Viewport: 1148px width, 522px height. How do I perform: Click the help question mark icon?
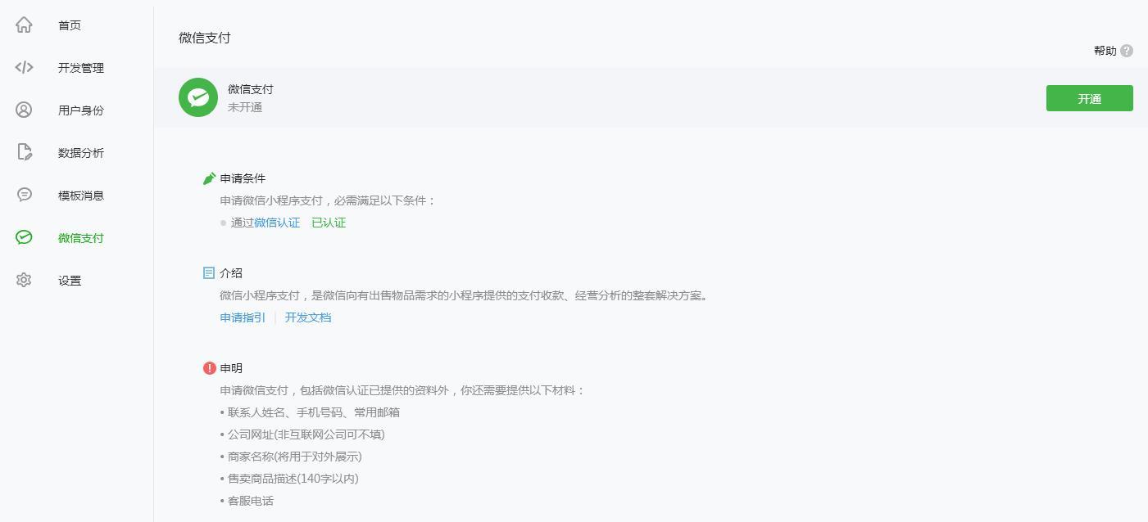1127,51
